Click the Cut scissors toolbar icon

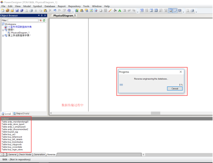(x=36, y=10)
